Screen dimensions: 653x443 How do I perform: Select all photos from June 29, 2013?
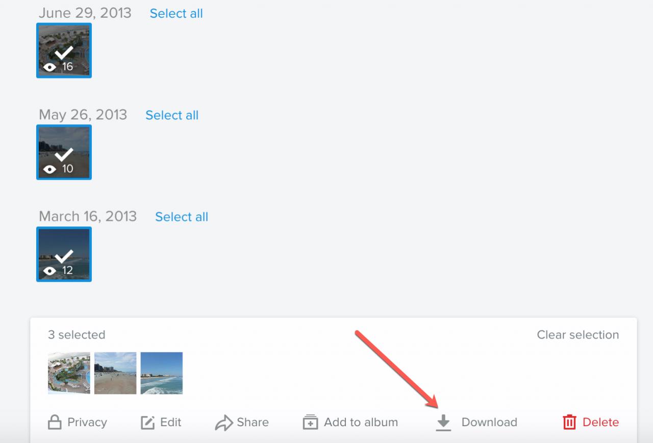pyautogui.click(x=176, y=13)
